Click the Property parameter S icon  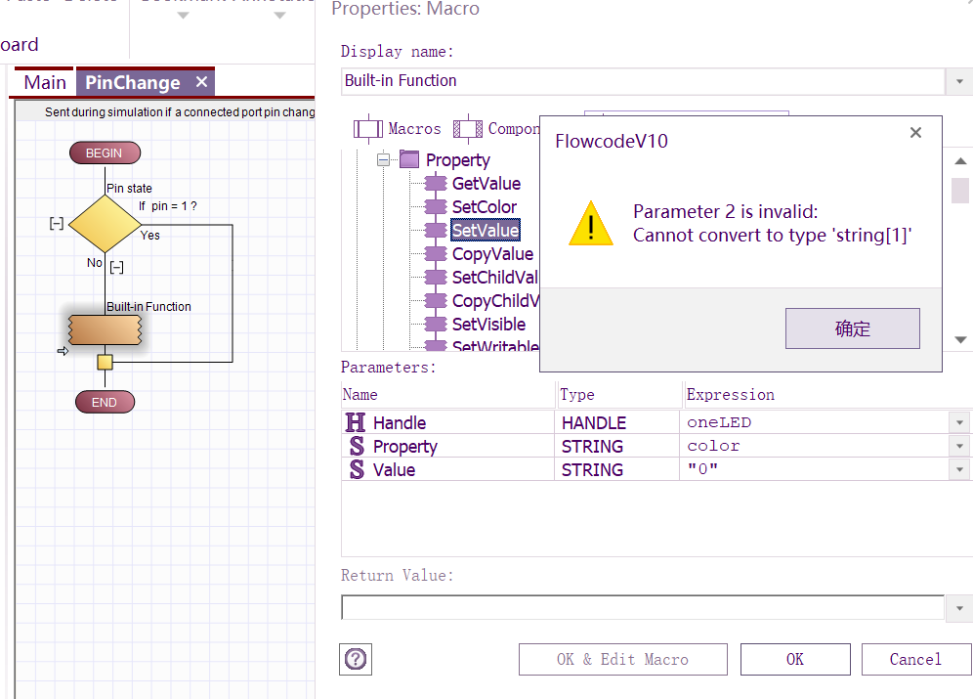(357, 446)
